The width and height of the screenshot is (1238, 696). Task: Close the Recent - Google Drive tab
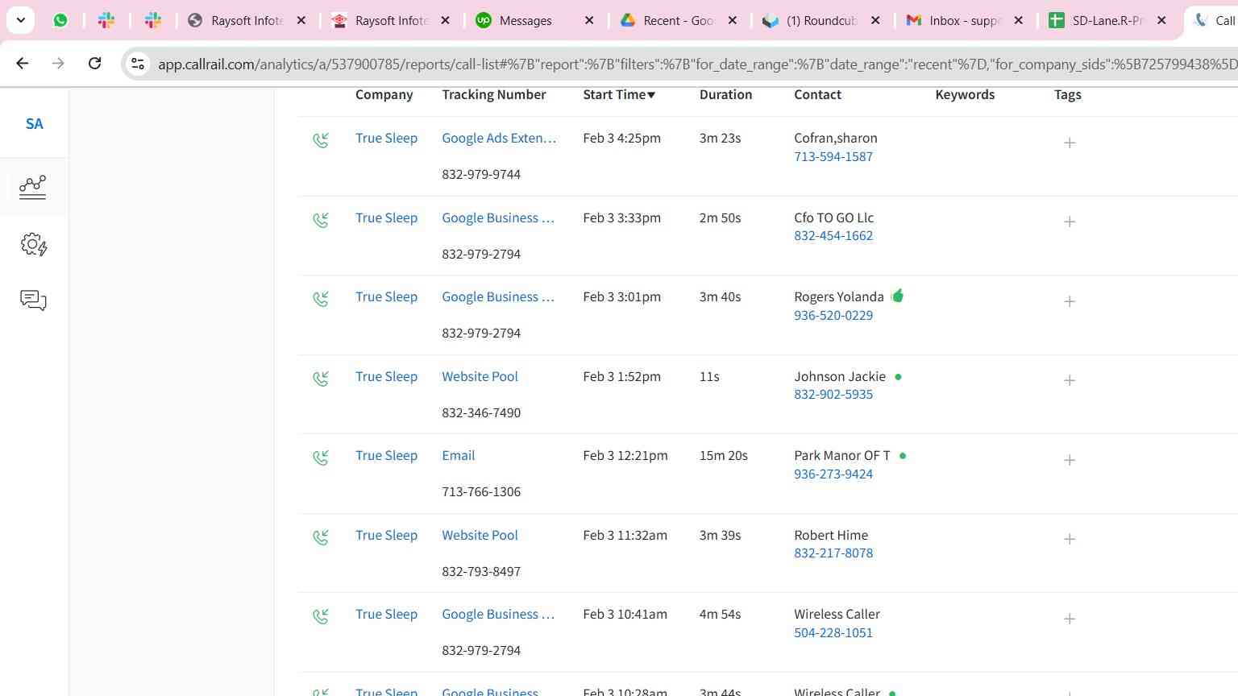coord(733,20)
